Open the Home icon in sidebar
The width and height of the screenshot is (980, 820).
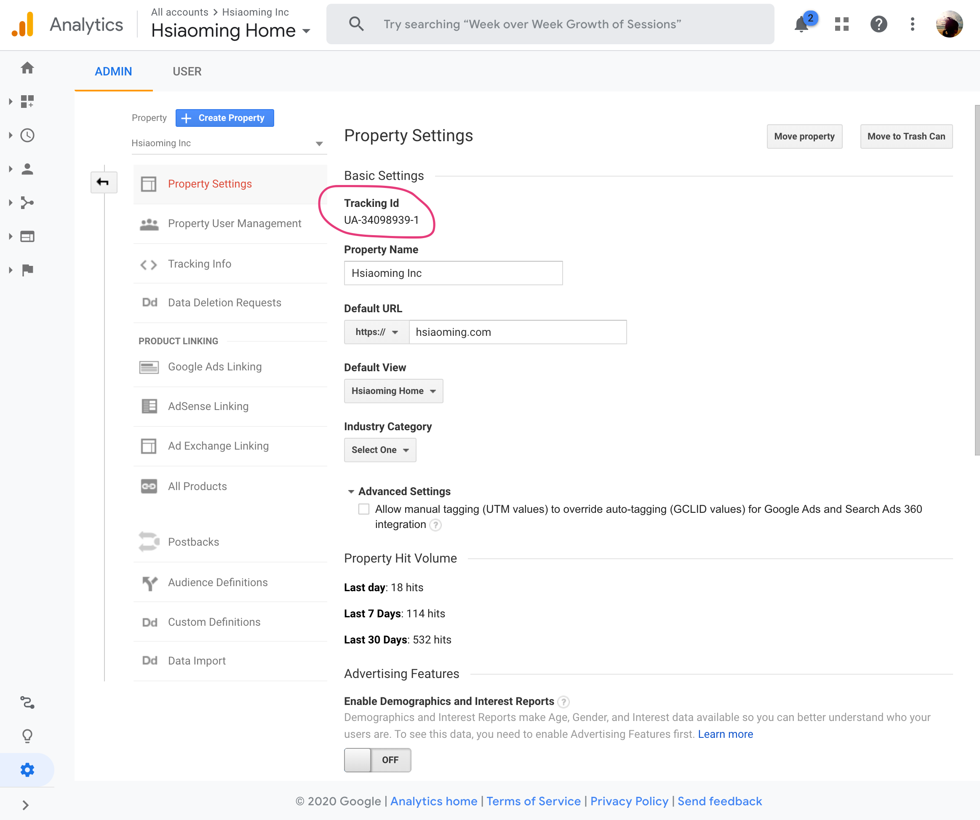click(x=27, y=68)
